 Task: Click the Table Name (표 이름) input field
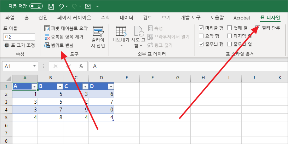19,37
